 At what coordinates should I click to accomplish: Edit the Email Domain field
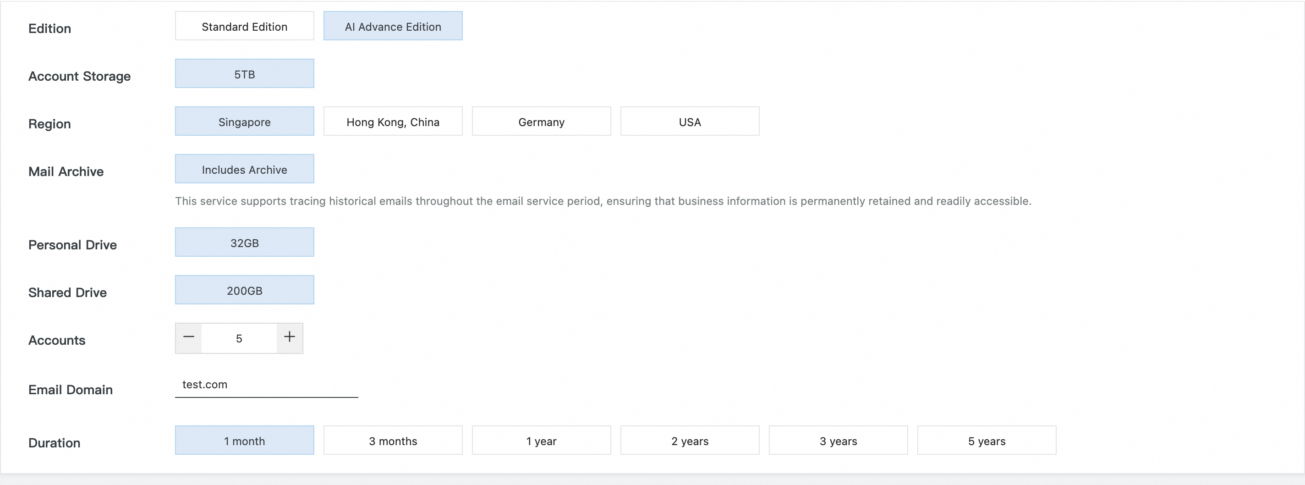(266, 385)
